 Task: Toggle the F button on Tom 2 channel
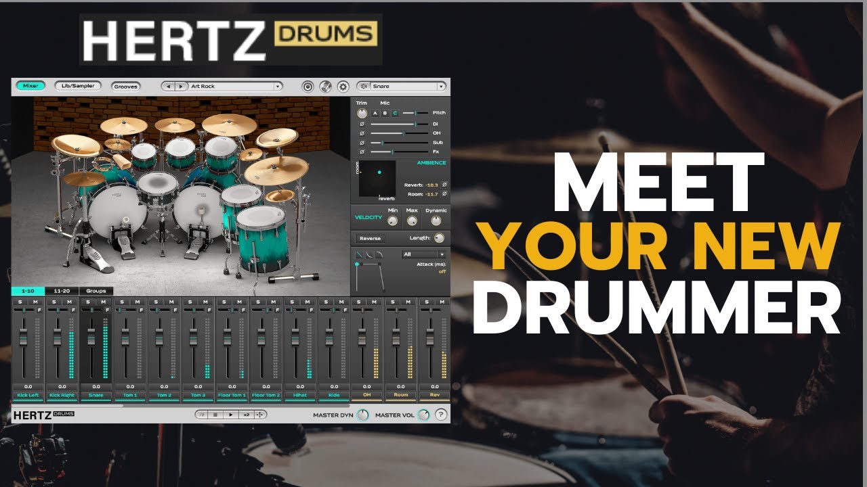click(x=175, y=310)
